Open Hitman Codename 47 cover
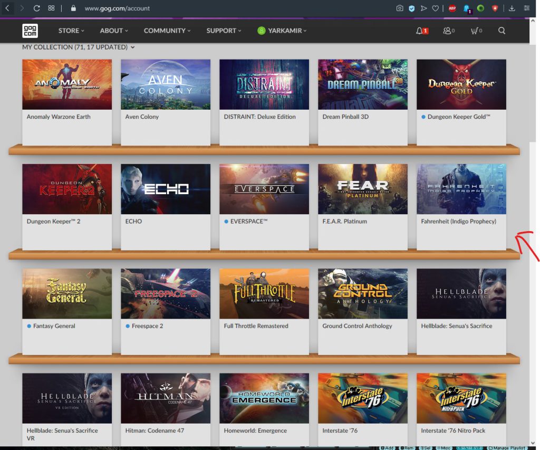This screenshot has height=450, width=540. (166, 398)
